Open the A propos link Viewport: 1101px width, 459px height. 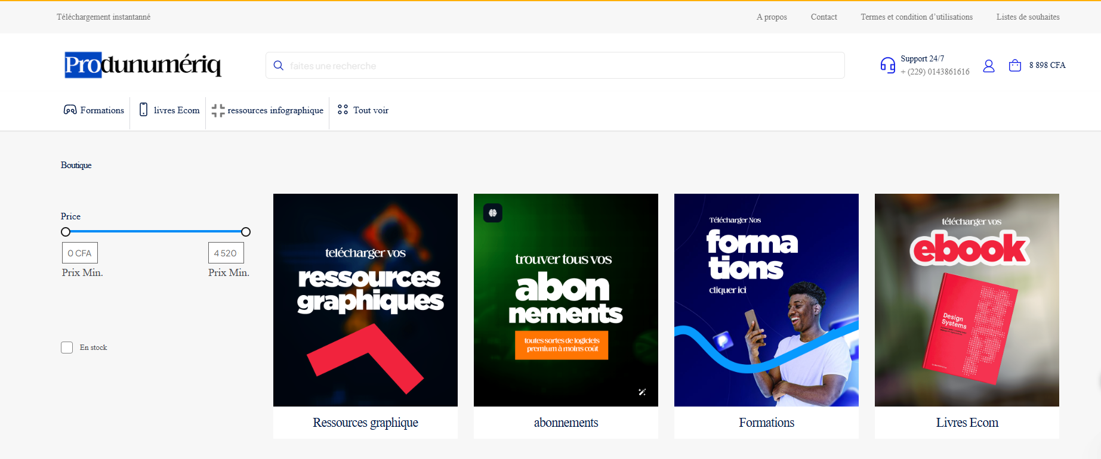pos(772,17)
